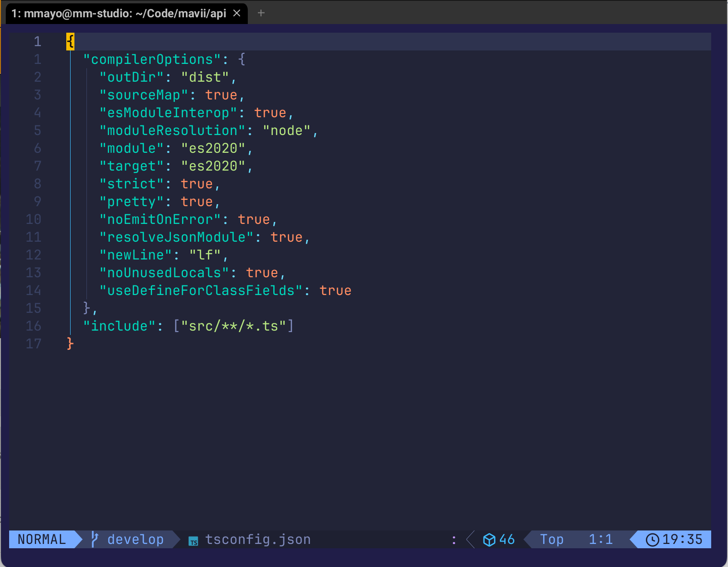This screenshot has height=567, width=728.
Task: Click the NORMAL mode indicator
Action: tap(42, 540)
